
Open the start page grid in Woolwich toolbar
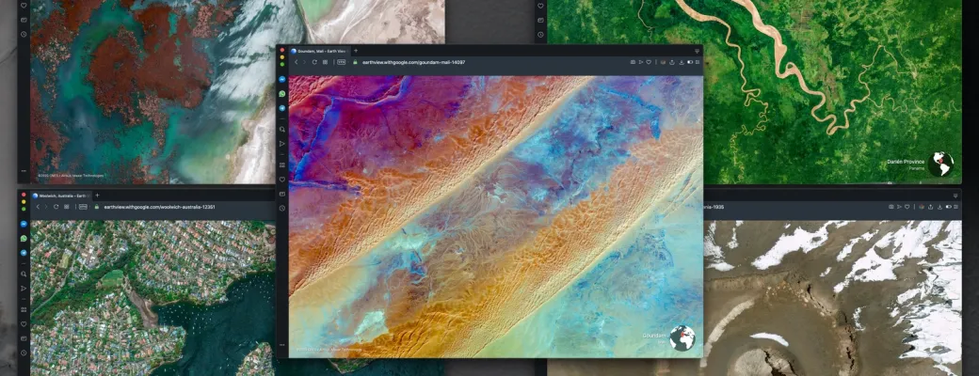pyautogui.click(x=66, y=207)
